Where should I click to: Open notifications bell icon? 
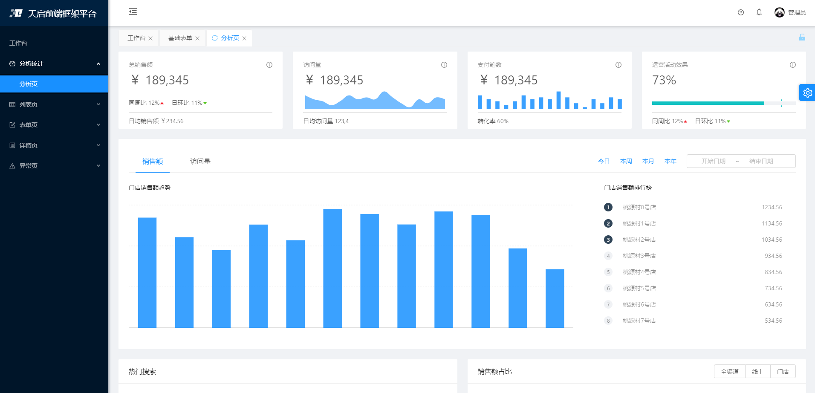click(759, 12)
